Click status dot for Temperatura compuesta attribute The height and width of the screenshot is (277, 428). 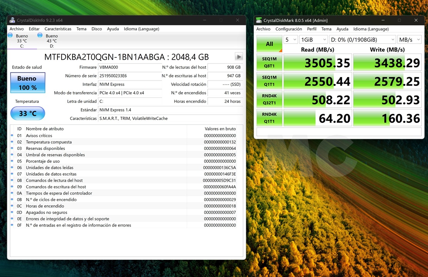pyautogui.click(x=12, y=142)
